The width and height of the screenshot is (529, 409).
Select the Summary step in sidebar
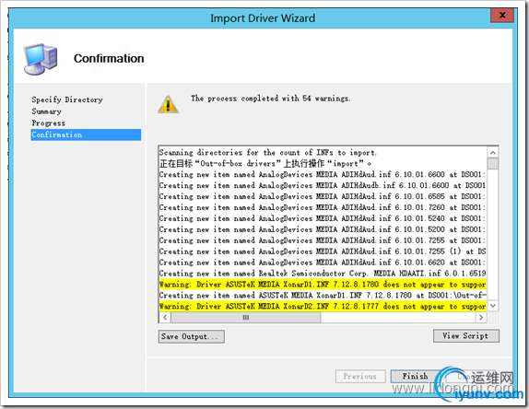tap(47, 111)
